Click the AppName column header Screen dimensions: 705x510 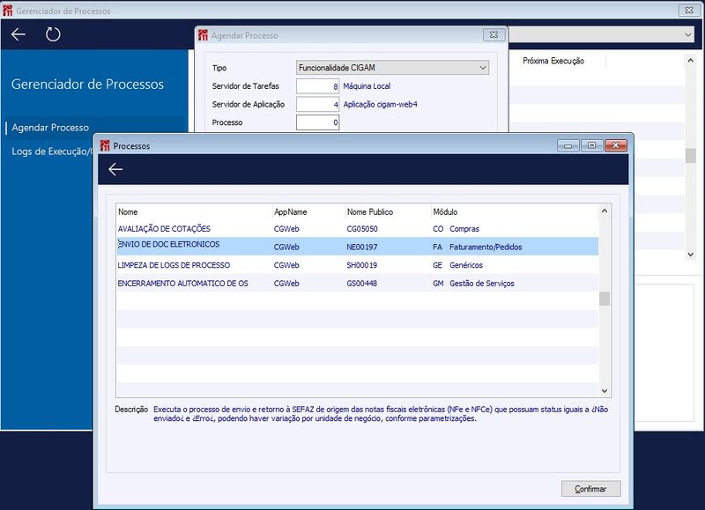tap(308, 211)
